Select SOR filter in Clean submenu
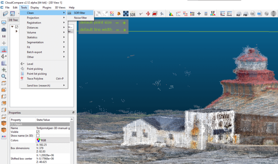278x164 pixels. 80,13
